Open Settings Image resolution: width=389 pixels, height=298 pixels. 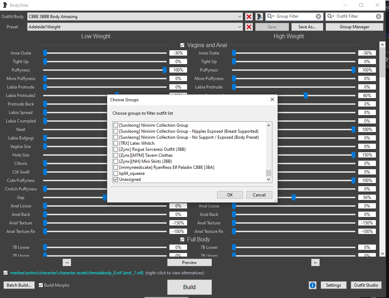(x=333, y=285)
